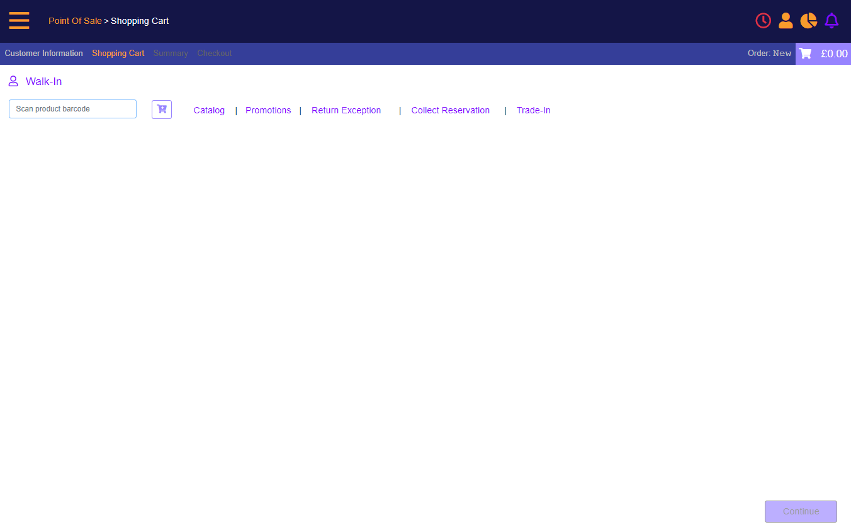Click Shopping Cart breadcrumb text
Viewport: 851px width, 527px height.
pos(140,21)
